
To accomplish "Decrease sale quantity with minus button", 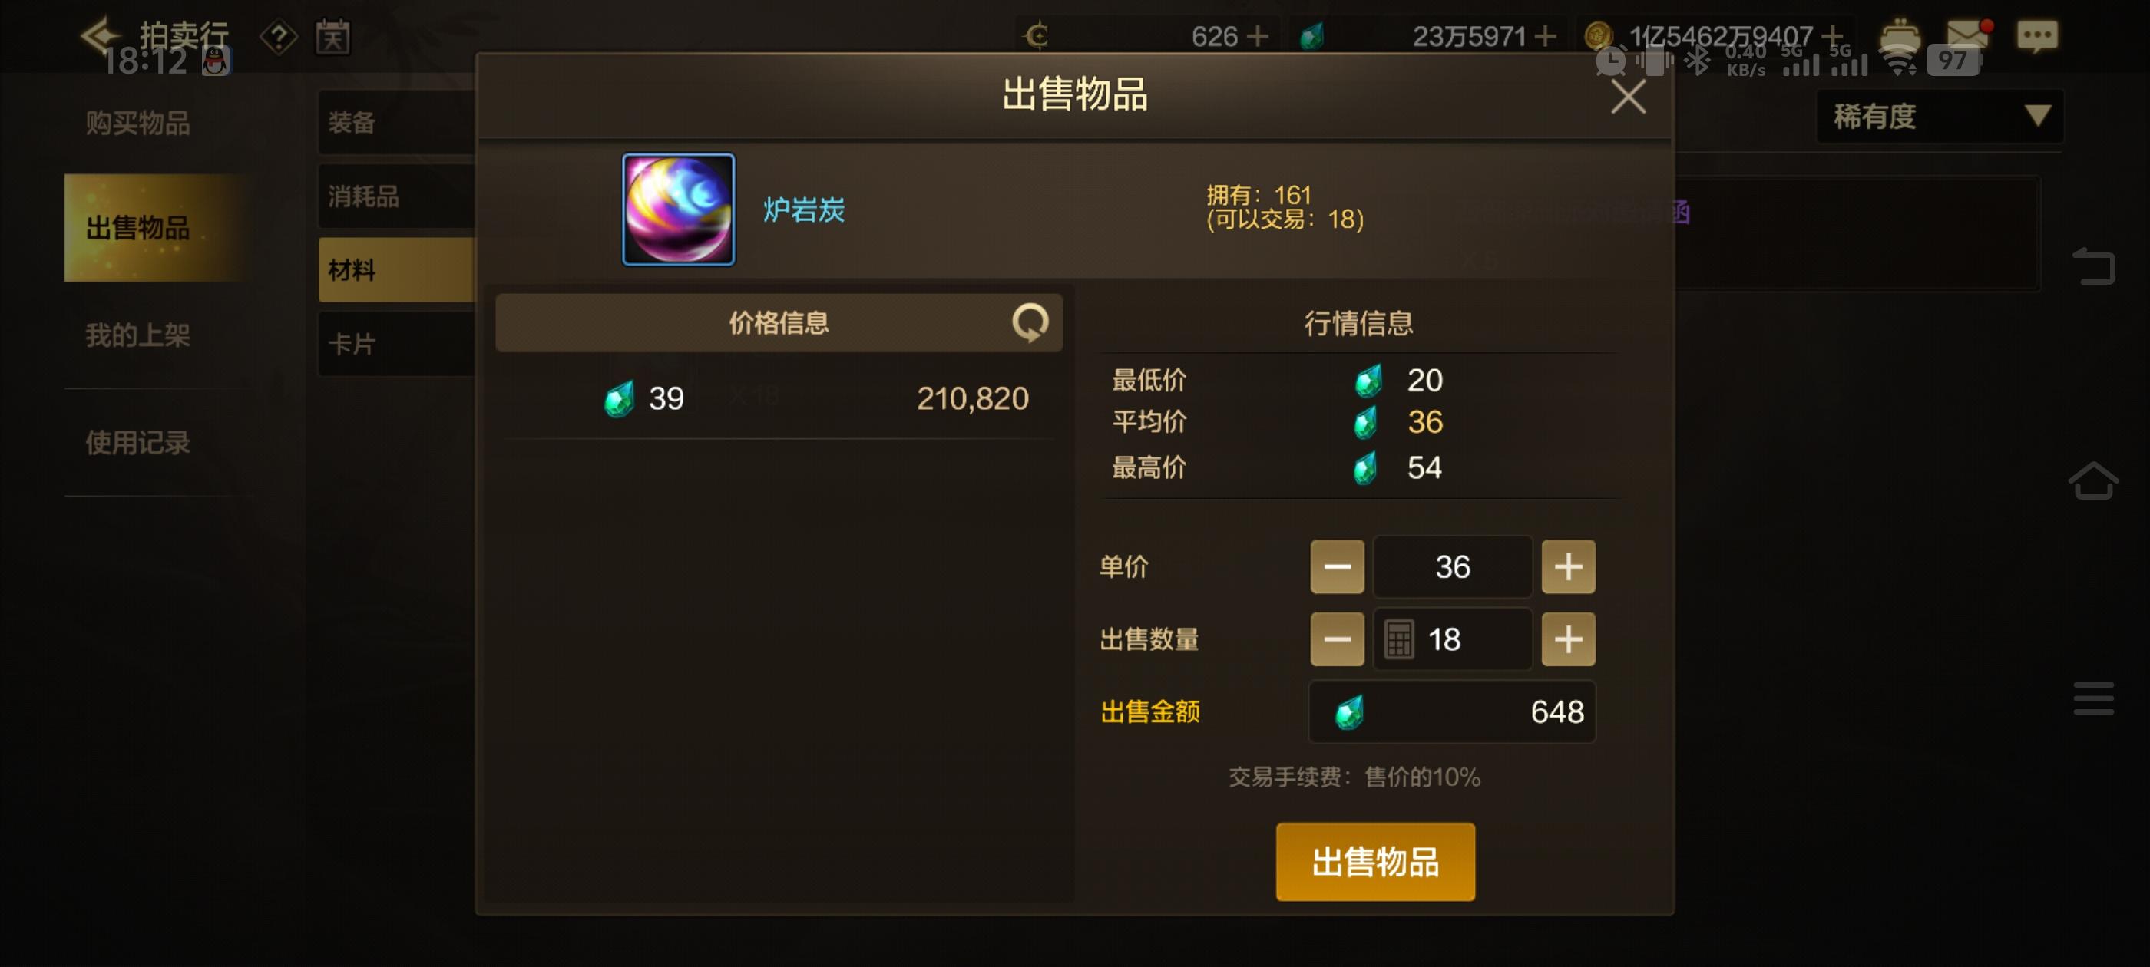I will click(1336, 639).
